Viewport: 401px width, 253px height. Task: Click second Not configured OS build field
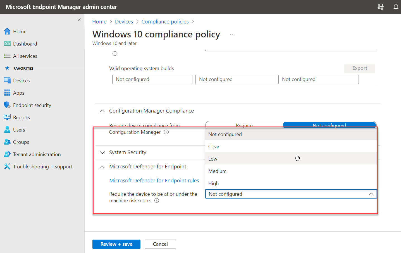coord(235,79)
